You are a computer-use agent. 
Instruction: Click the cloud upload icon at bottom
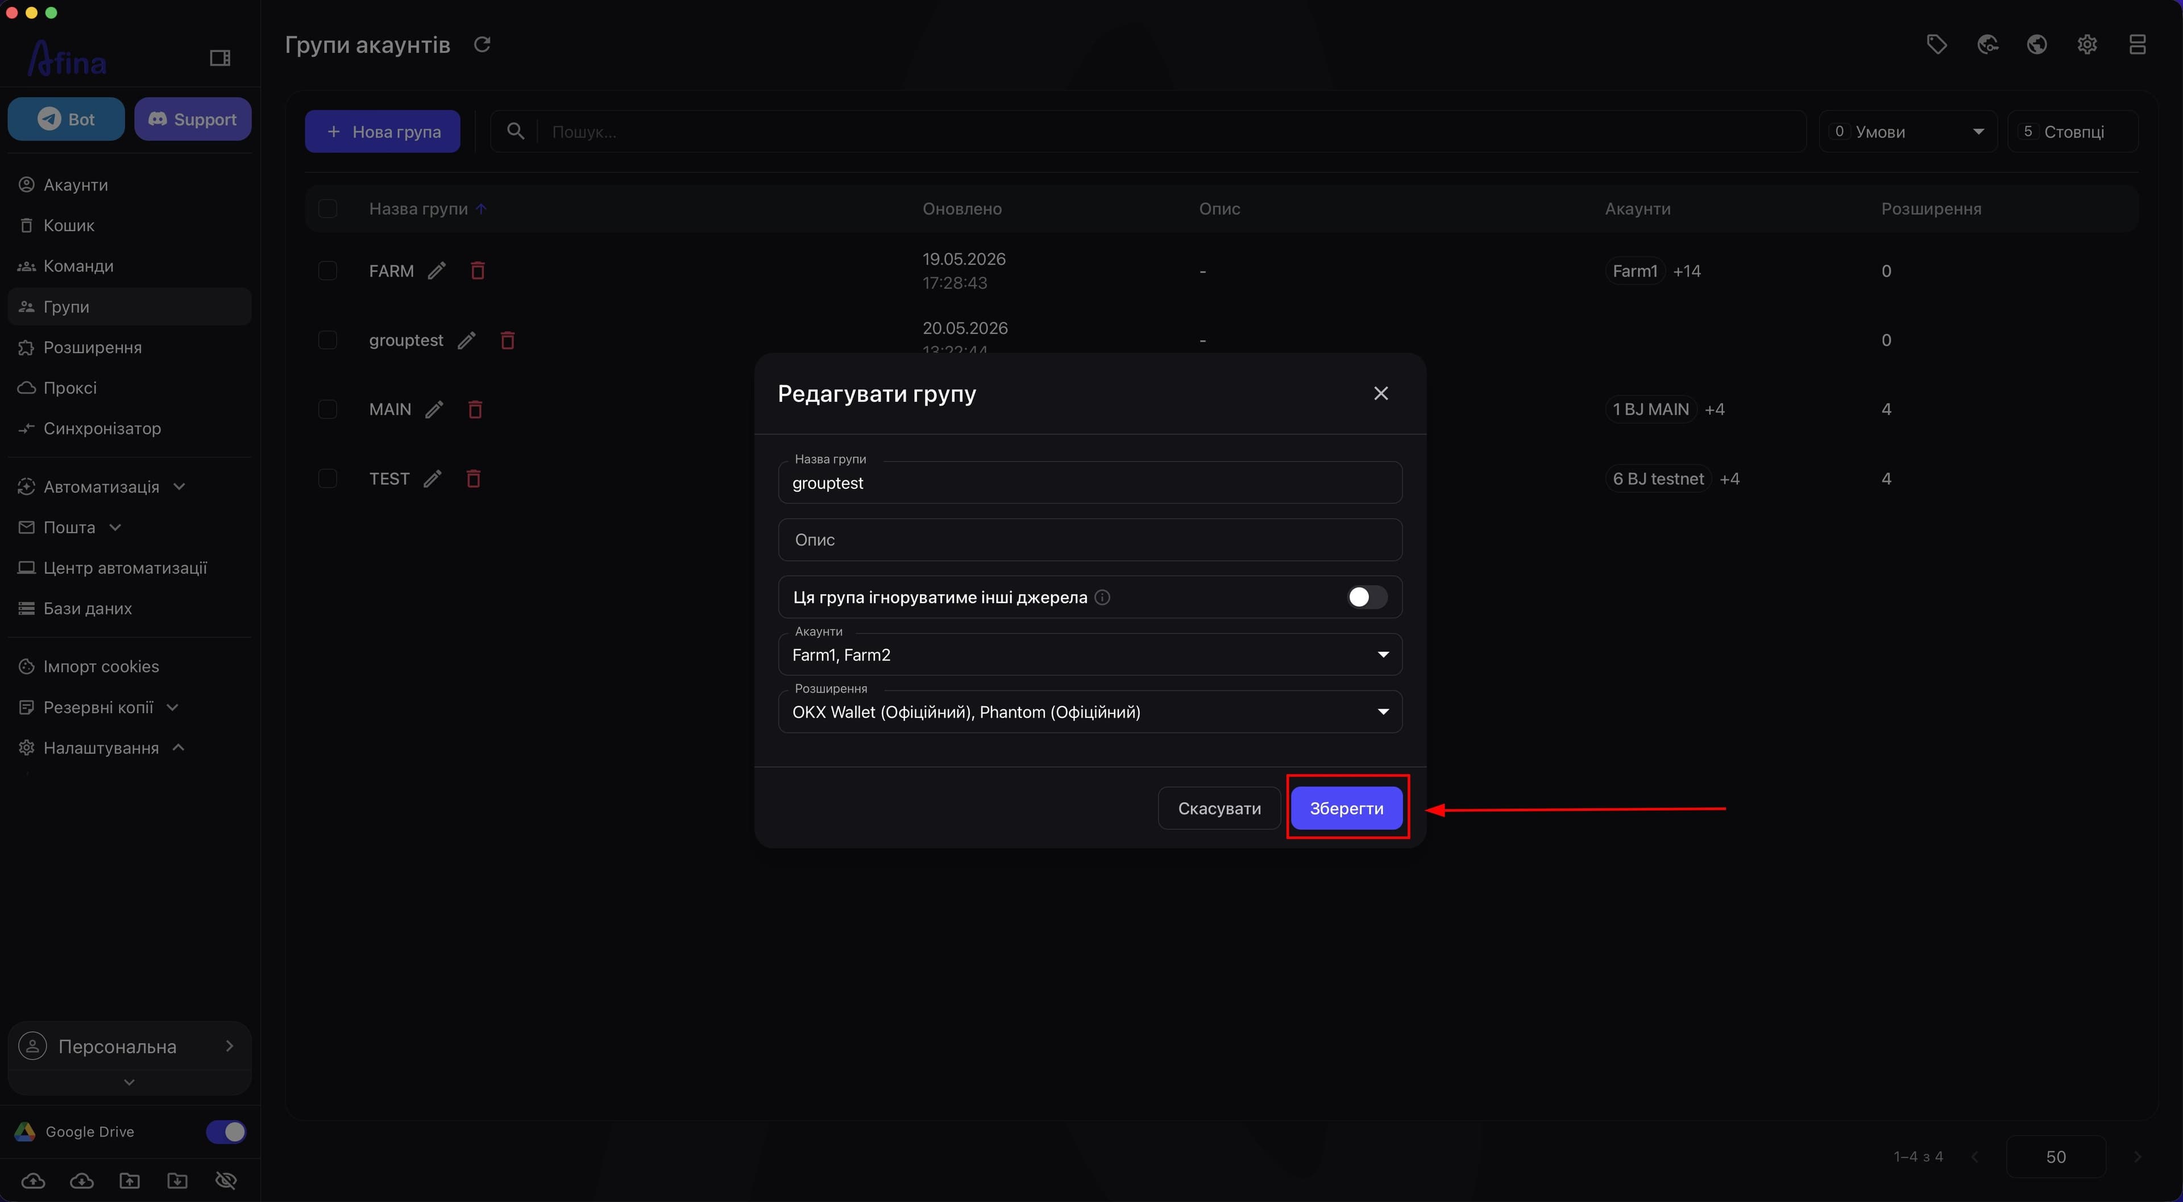point(33,1181)
